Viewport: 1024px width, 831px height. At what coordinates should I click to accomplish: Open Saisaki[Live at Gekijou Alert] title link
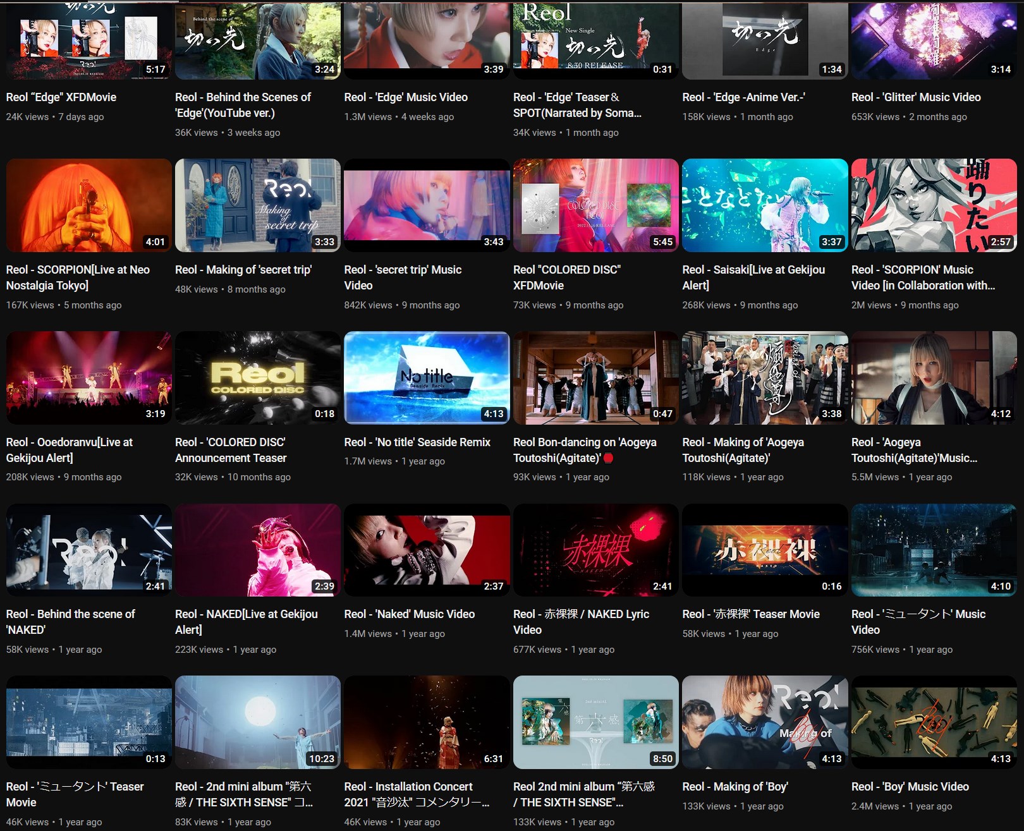(x=754, y=277)
